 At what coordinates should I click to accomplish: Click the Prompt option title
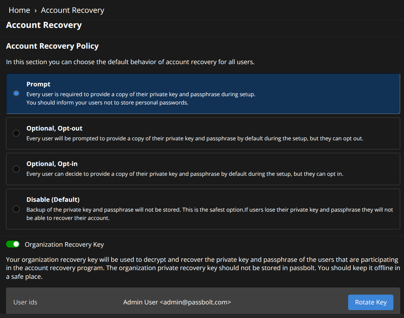[x=39, y=84]
